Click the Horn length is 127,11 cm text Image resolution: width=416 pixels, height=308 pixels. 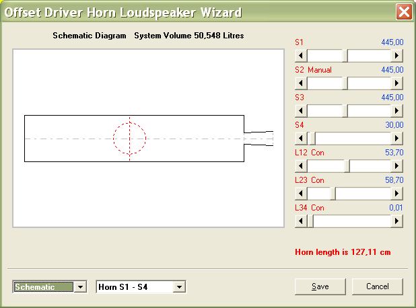(343, 252)
